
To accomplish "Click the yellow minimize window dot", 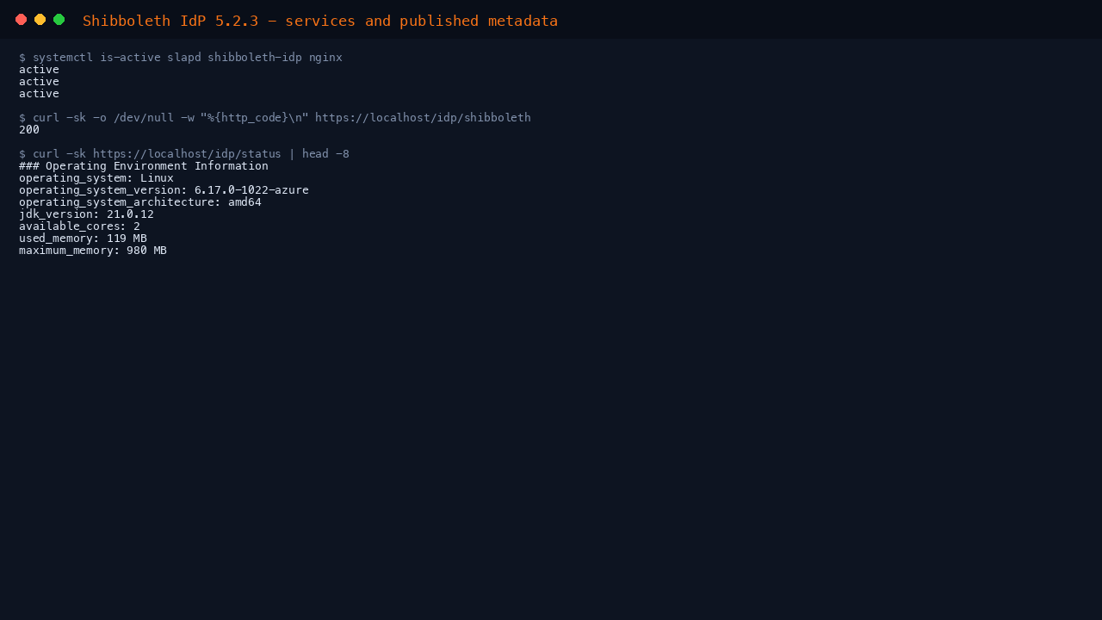I will [x=40, y=20].
